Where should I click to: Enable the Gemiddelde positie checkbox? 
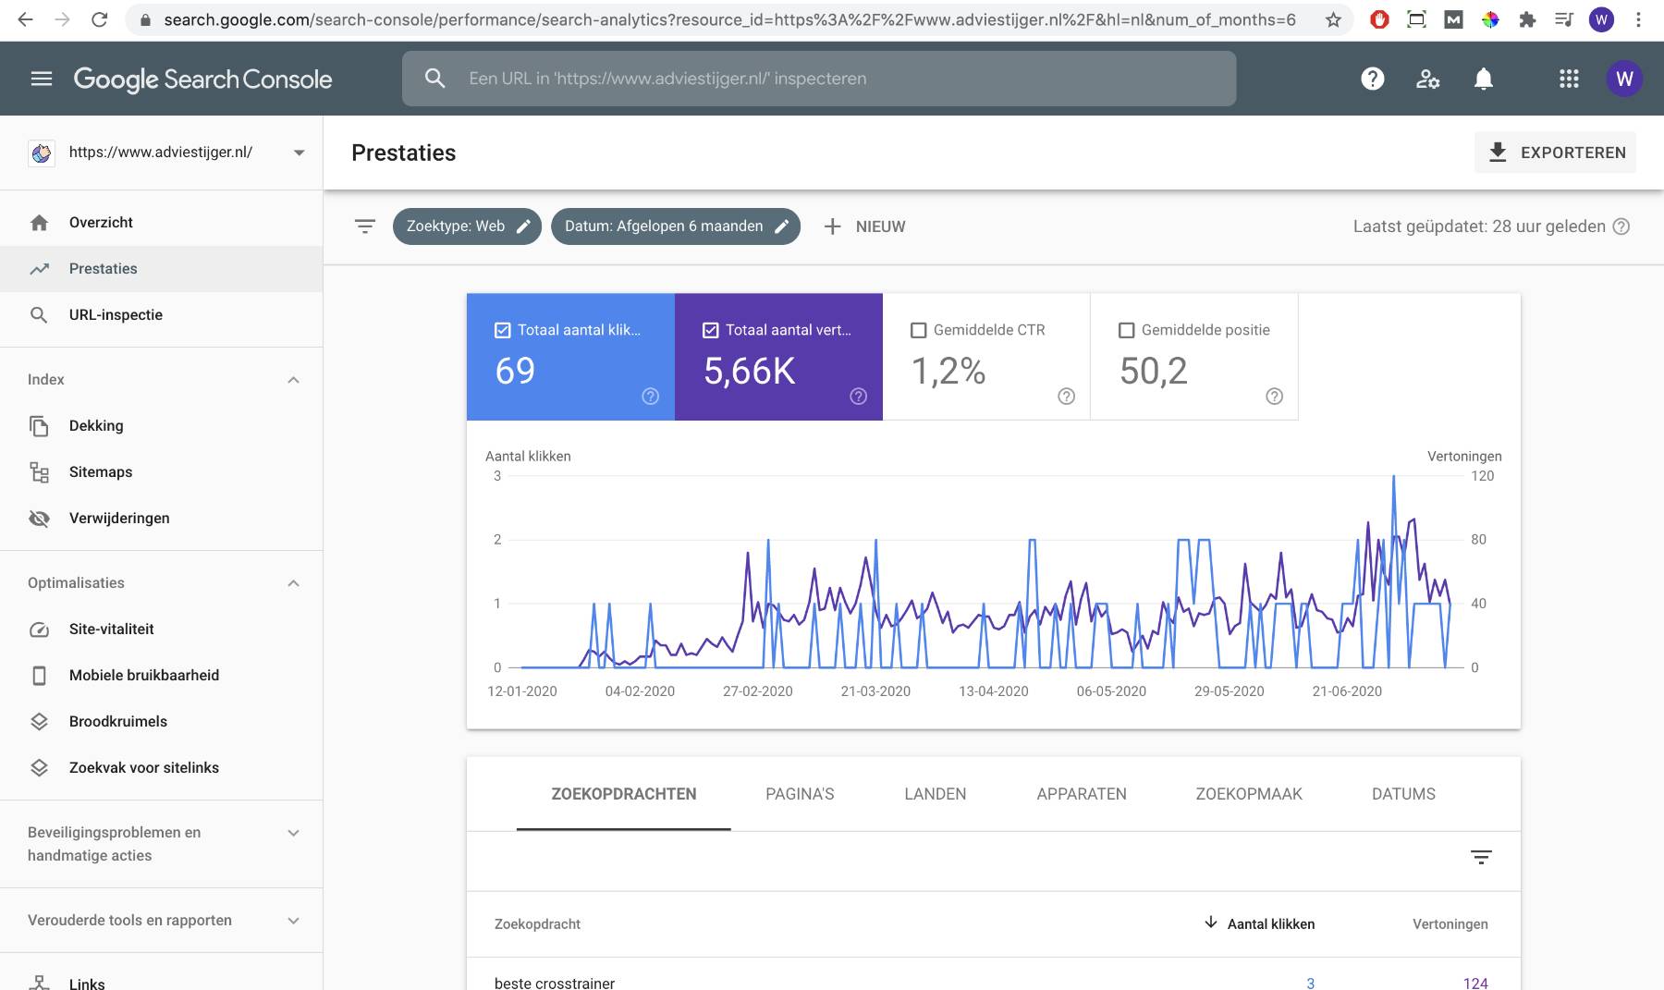(1127, 330)
